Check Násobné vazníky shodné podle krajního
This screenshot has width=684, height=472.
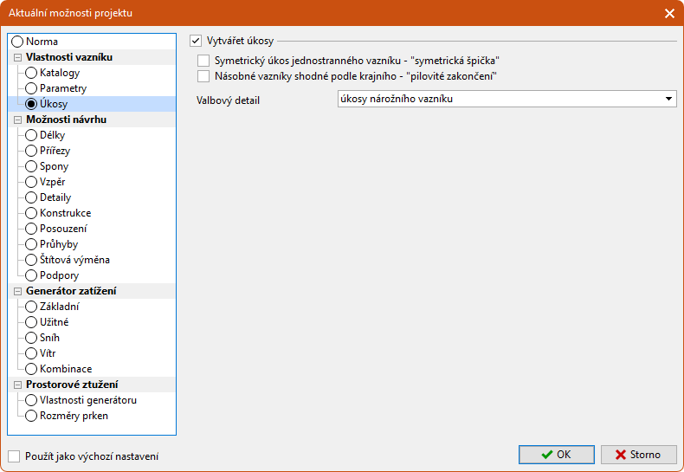[x=203, y=76]
